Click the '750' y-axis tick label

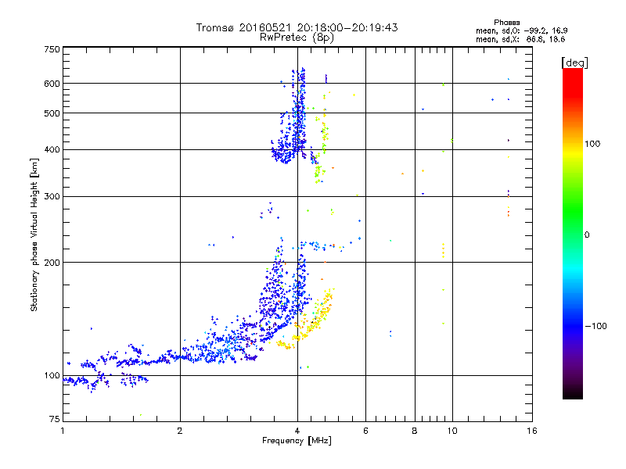coord(52,49)
